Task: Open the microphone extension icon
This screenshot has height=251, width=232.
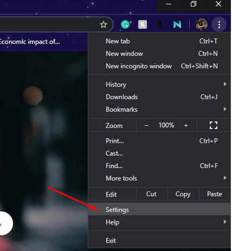Action: 160,24
